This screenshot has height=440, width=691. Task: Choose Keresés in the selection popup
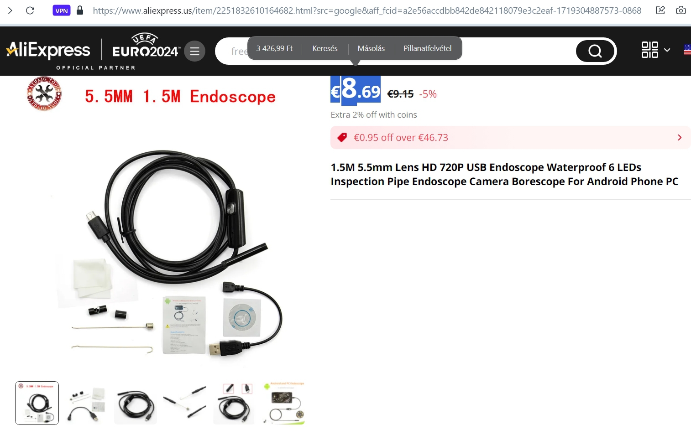coord(325,48)
